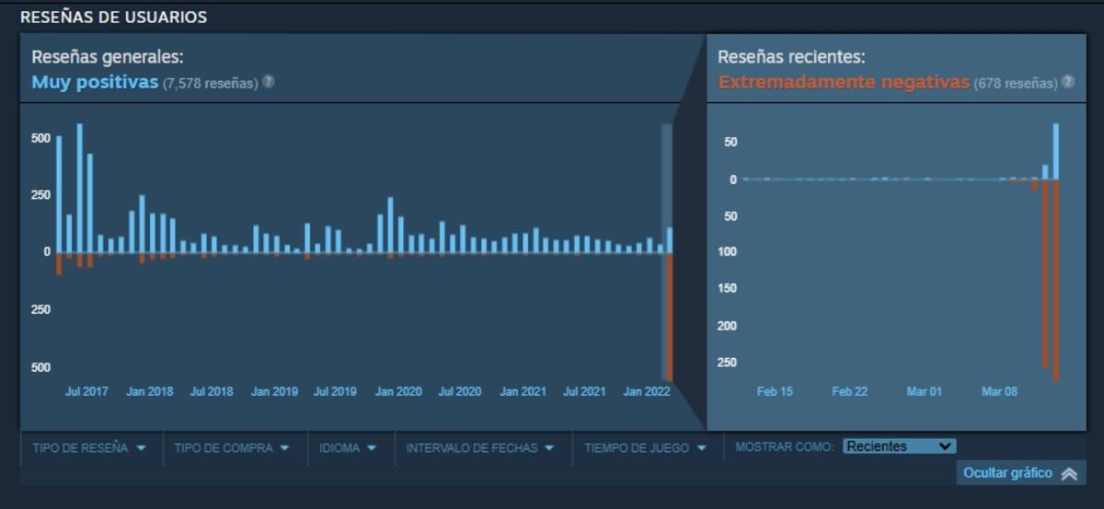
Task: Open Tipo de compra filter
Action: pos(232,448)
